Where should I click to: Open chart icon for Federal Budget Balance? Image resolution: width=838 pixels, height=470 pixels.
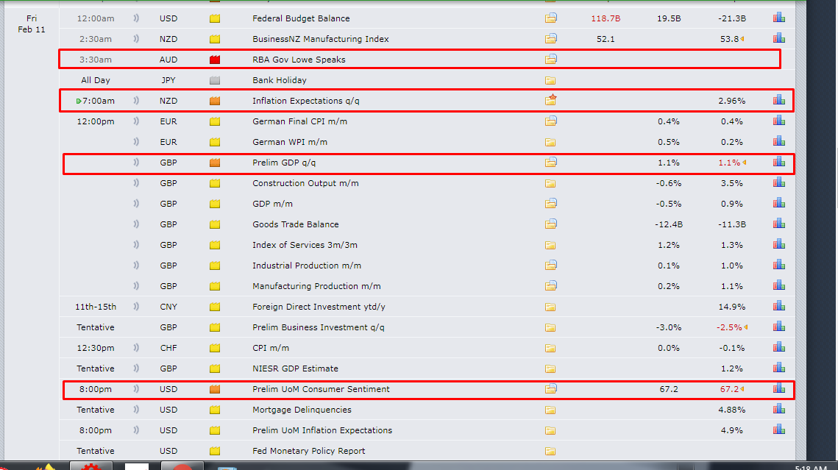coord(779,18)
